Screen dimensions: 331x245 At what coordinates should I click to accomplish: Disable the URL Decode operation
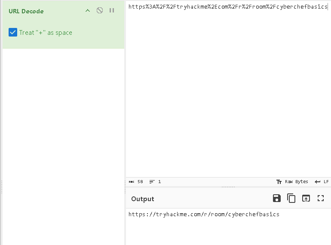click(x=100, y=10)
